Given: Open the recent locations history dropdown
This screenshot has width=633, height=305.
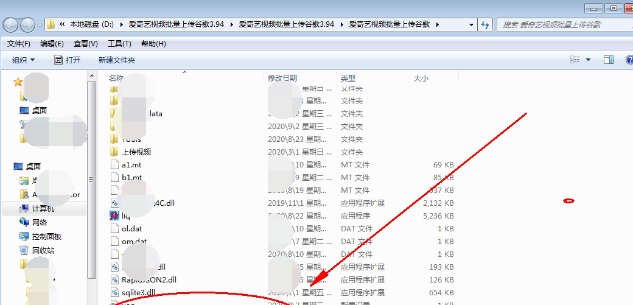Looking at the screenshot, I should coord(40,25).
